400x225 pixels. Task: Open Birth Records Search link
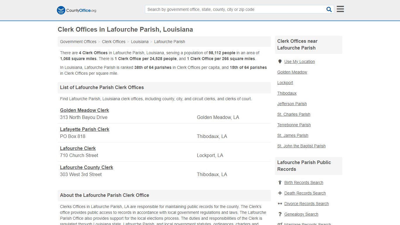pyautogui.click(x=304, y=183)
